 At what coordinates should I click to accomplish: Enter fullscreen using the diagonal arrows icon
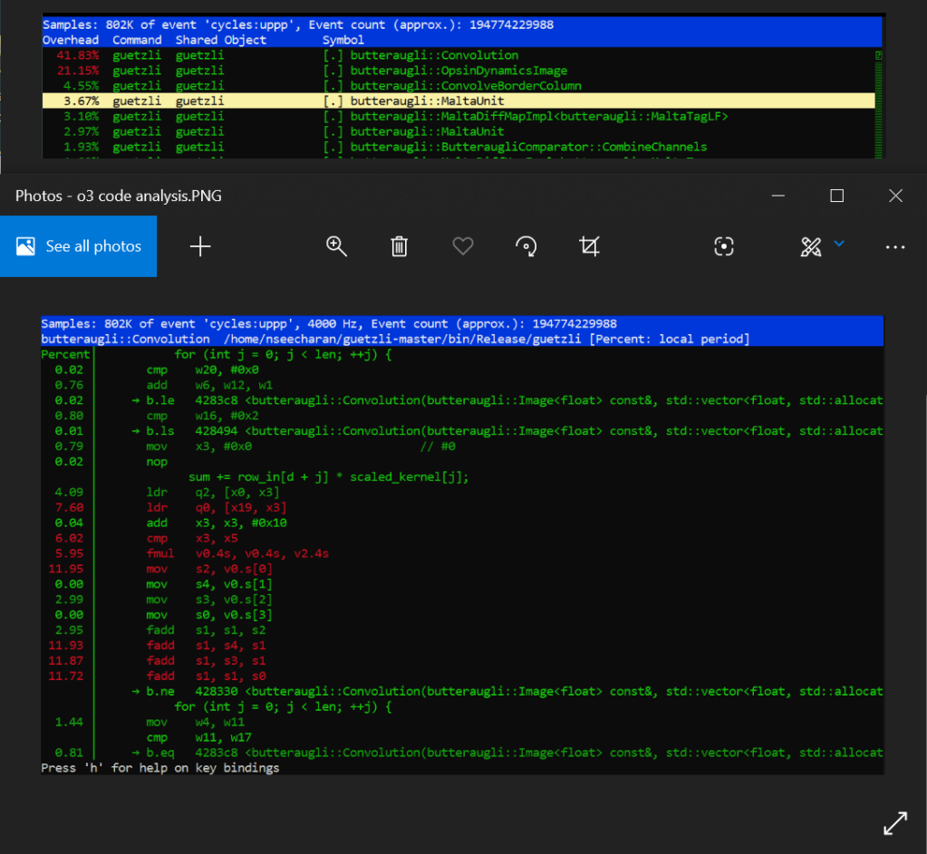click(894, 822)
